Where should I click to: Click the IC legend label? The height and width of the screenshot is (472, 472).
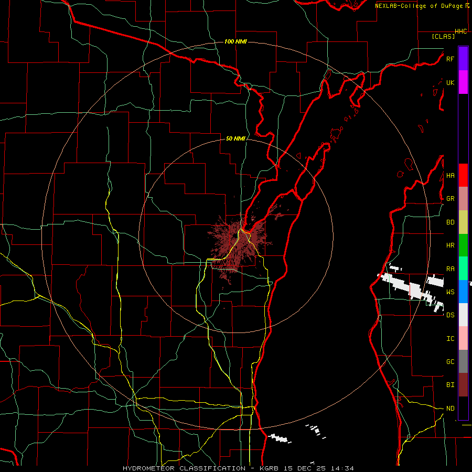pyautogui.click(x=450, y=338)
